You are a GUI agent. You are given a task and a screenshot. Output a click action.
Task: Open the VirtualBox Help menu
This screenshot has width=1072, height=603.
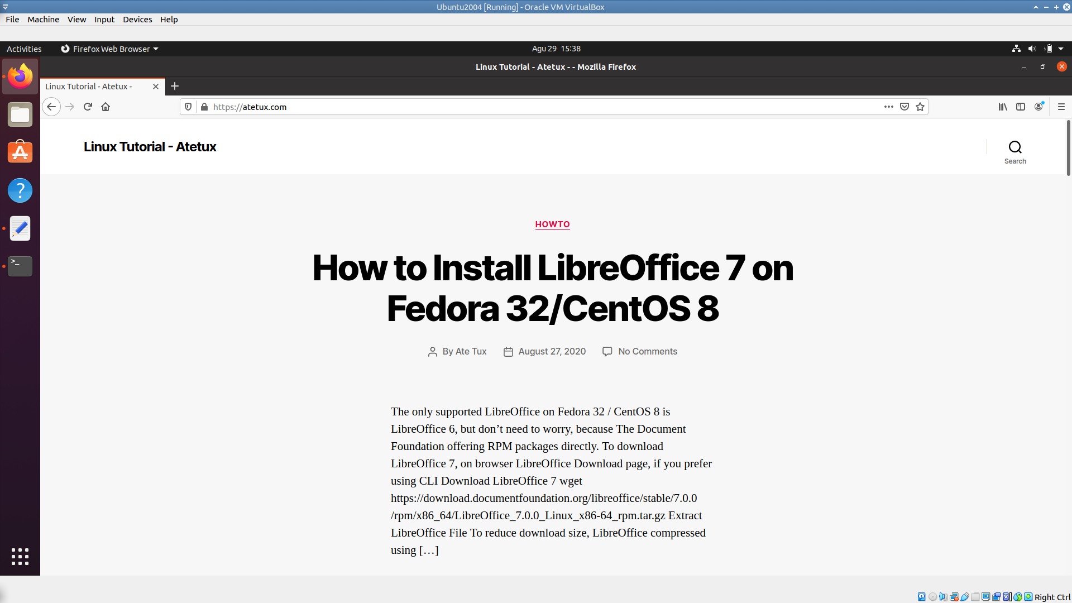click(x=169, y=19)
